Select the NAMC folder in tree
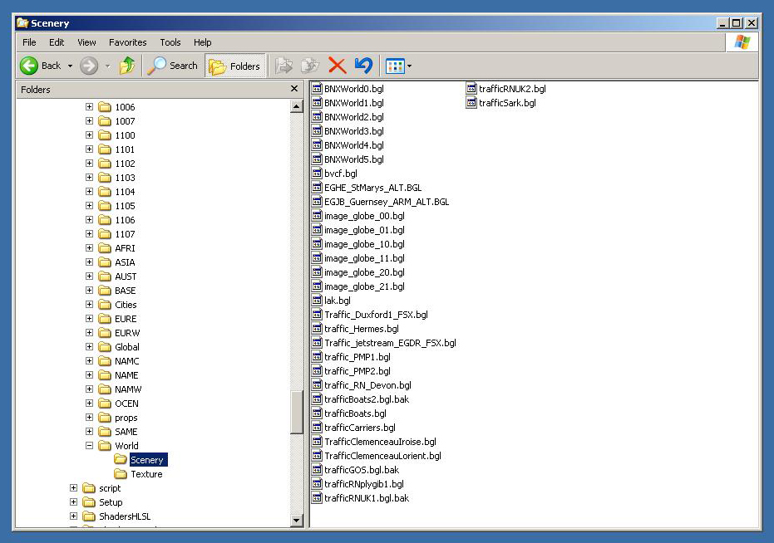 click(x=127, y=361)
